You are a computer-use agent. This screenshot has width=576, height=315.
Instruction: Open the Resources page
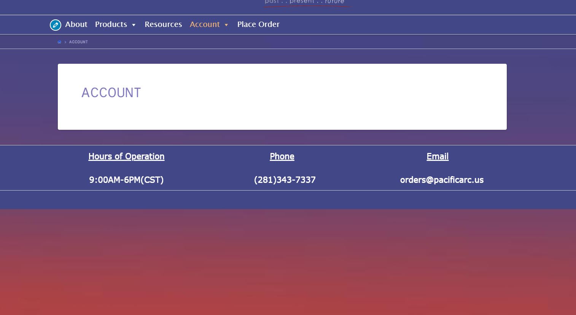163,24
